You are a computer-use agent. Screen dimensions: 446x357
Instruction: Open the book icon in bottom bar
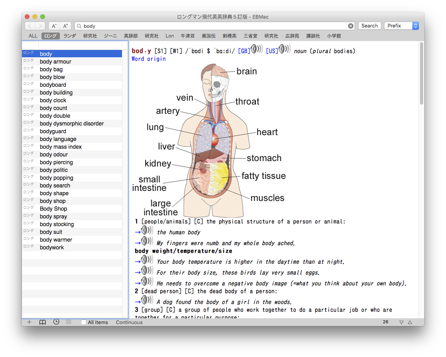point(42,322)
